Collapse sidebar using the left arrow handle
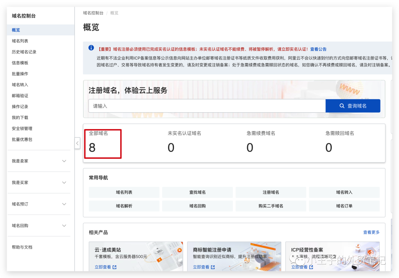The image size is (399, 278). 77,143
